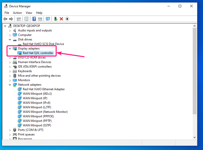Open the Help toolbar icon
This screenshot has width=203, height=150.
tap(34, 19)
